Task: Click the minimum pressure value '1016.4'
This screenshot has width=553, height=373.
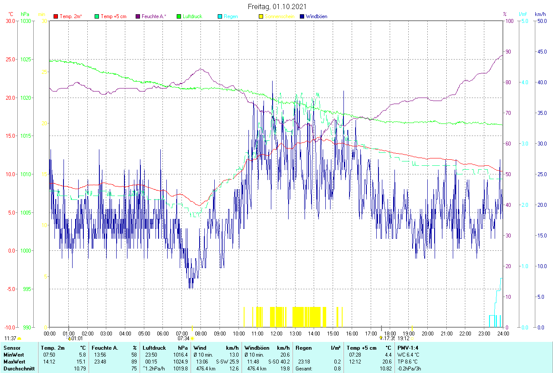Action: [180, 355]
